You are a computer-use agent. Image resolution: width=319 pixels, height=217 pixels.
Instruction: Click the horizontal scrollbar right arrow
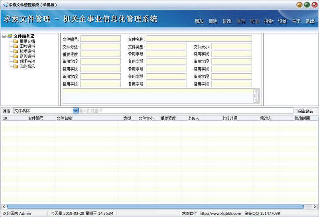click(x=315, y=207)
